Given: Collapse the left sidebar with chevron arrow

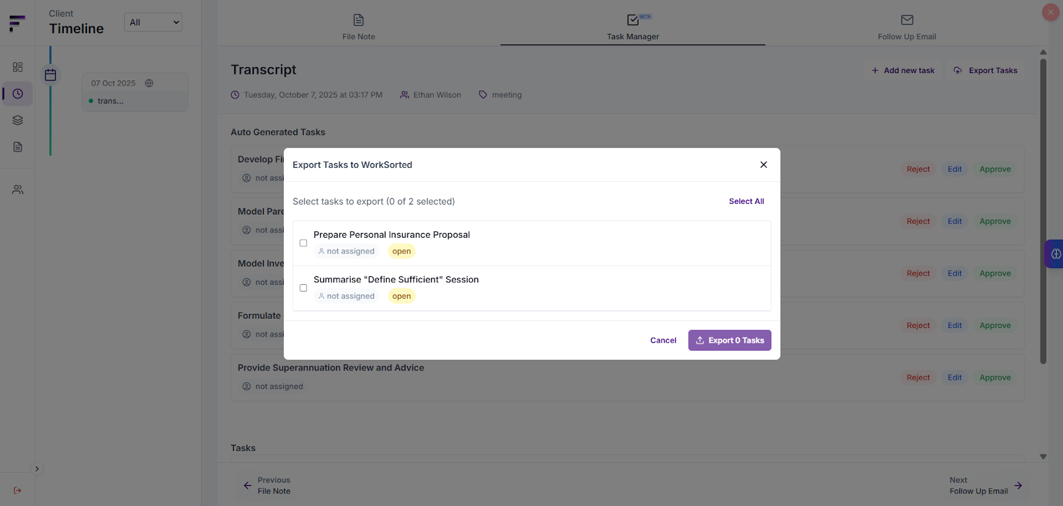Looking at the screenshot, I should pos(37,468).
